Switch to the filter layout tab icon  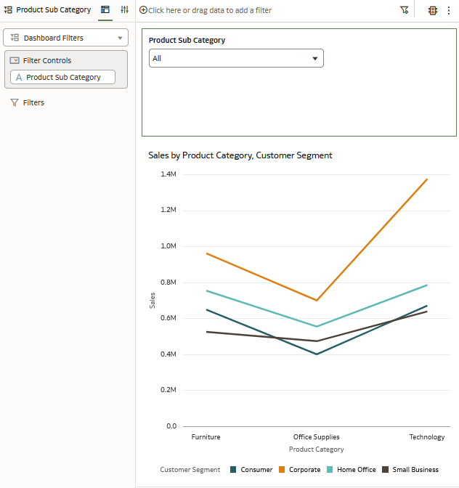click(105, 9)
